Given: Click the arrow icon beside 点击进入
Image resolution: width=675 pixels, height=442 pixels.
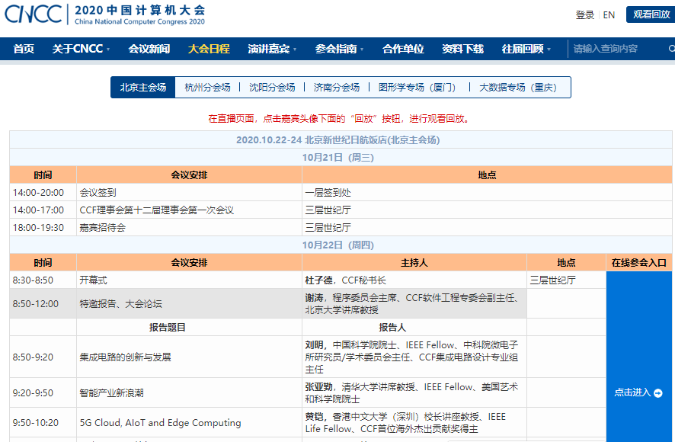Looking at the screenshot, I should pyautogui.click(x=657, y=393).
